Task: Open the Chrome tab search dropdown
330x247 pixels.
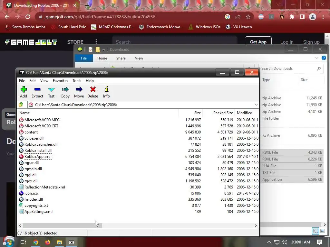Action: click(x=278, y=5)
